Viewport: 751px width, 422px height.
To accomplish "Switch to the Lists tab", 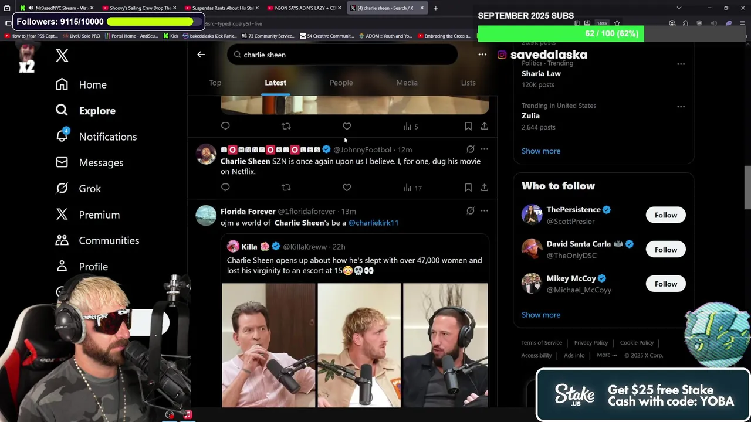I will click(x=468, y=83).
